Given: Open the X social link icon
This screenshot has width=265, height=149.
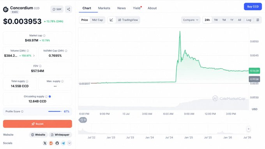Looking at the screenshot, I should (x=45, y=143).
